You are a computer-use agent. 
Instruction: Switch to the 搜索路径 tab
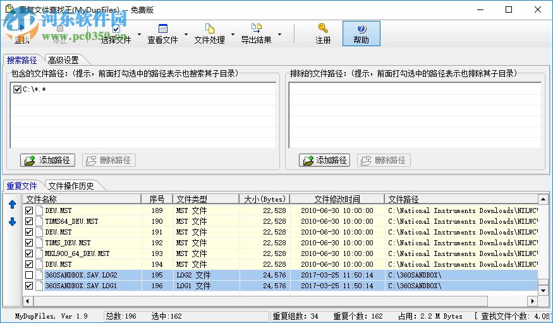[x=22, y=60]
